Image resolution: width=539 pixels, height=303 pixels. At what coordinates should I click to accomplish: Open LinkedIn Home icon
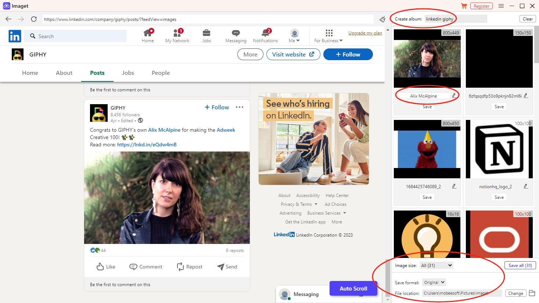pyautogui.click(x=148, y=33)
